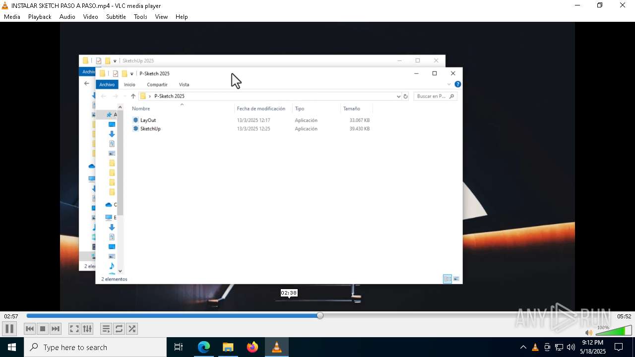Expand ribbon chevron in video Explorer
The image size is (635, 357).
(449, 84)
